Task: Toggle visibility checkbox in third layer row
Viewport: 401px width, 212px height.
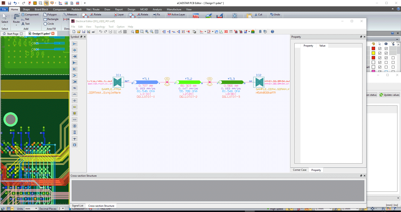Action: [x=386, y=58]
